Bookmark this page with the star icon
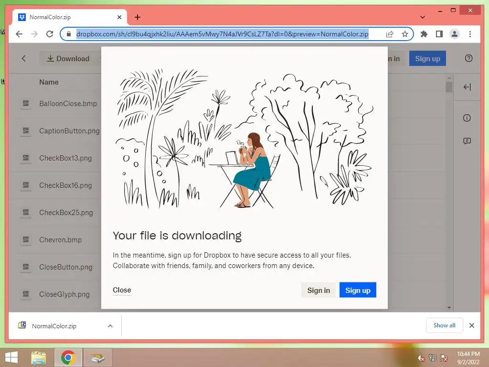The image size is (489, 367). pos(405,34)
